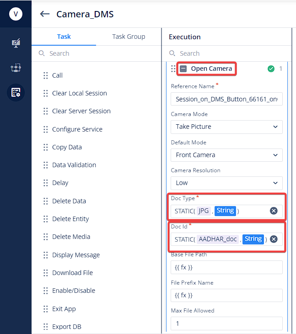Clear the Doc Type value with X icon
This screenshot has height=334, width=296.
coord(274,211)
